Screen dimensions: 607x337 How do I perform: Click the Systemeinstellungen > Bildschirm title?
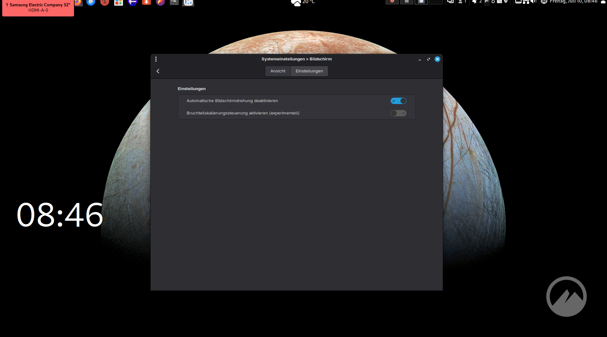(x=297, y=59)
